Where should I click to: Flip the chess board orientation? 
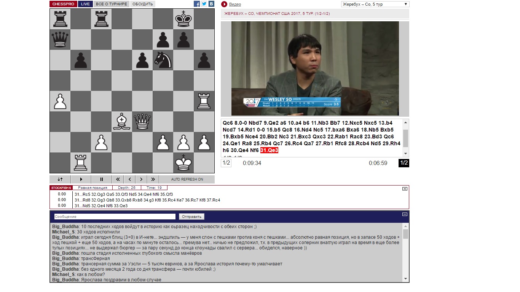[60, 179]
